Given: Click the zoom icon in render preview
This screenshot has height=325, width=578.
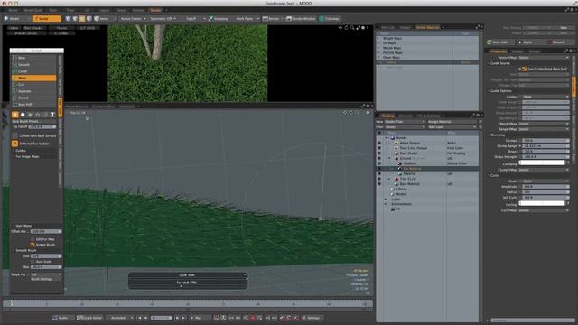Looking at the screenshot, I should [x=352, y=28].
